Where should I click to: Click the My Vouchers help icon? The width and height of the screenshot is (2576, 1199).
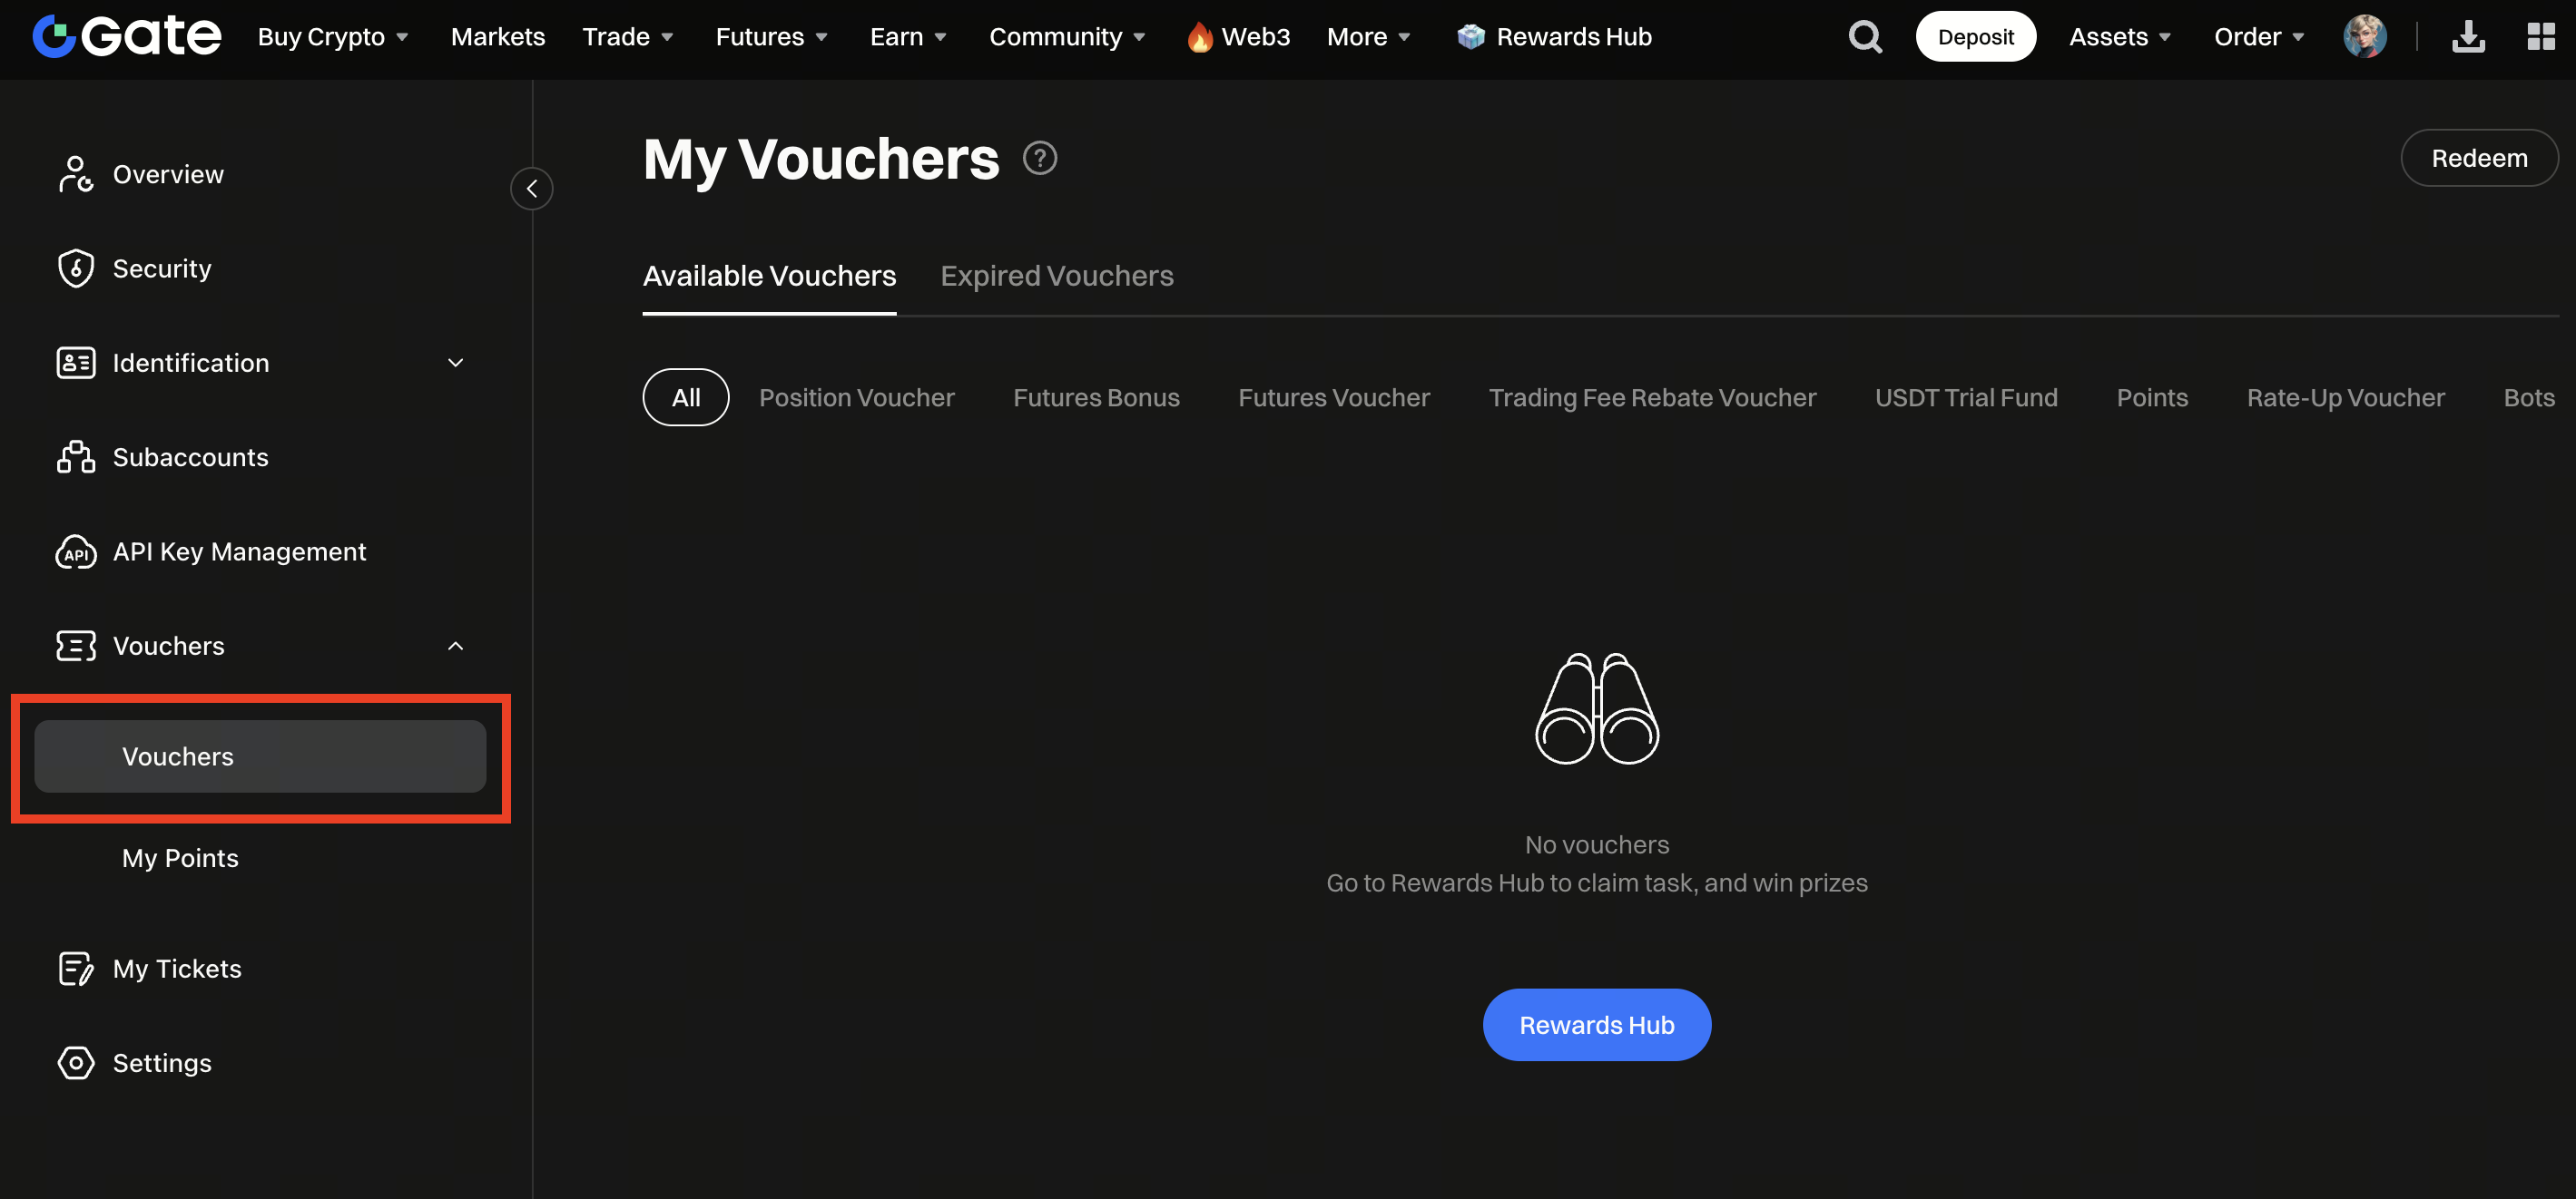click(1039, 158)
